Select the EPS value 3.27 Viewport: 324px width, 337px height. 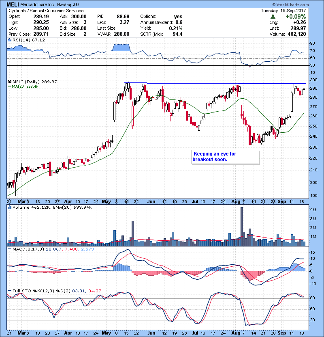124,22
